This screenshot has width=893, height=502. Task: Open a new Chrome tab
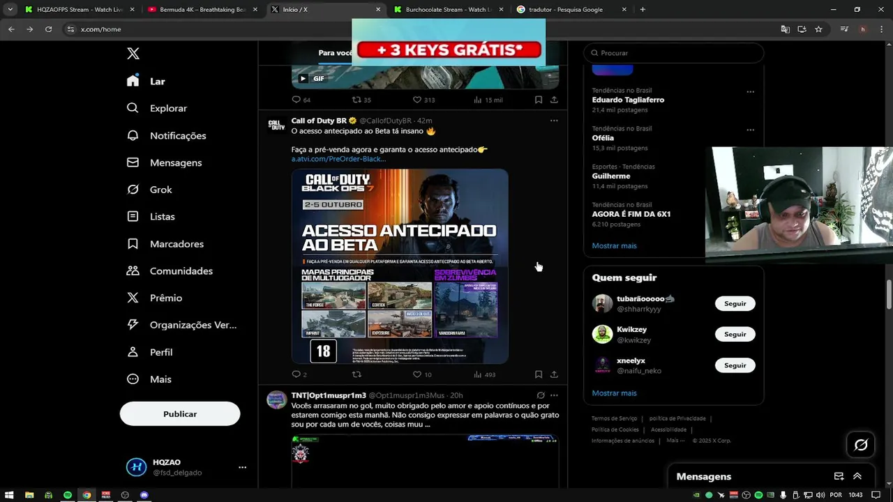643,10
